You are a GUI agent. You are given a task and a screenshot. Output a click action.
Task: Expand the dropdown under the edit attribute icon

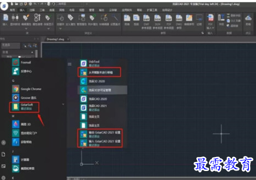[x=26, y=28]
